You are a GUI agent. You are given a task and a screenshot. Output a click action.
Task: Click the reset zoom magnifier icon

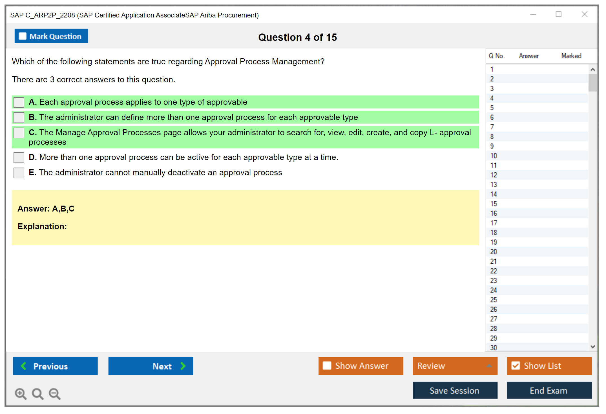(37, 393)
